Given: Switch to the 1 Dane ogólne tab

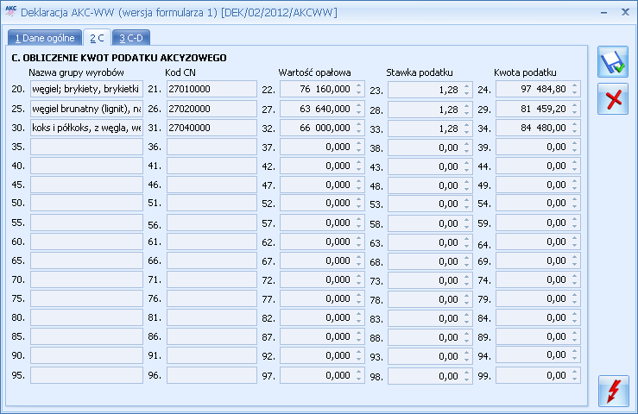Looking at the screenshot, I should pos(45,38).
